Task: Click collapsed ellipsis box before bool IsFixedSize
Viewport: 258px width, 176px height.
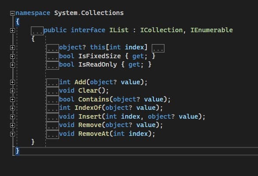Action: tap(52, 57)
